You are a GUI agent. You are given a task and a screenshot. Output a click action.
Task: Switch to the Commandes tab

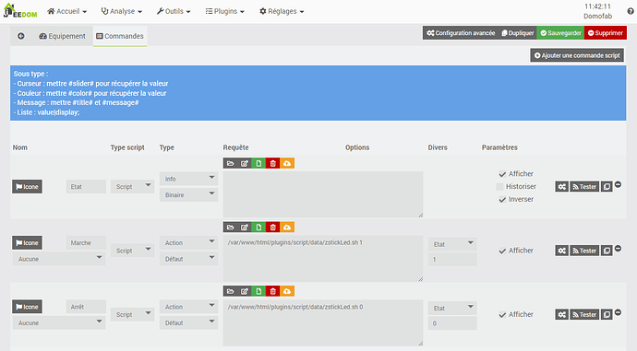(x=120, y=36)
